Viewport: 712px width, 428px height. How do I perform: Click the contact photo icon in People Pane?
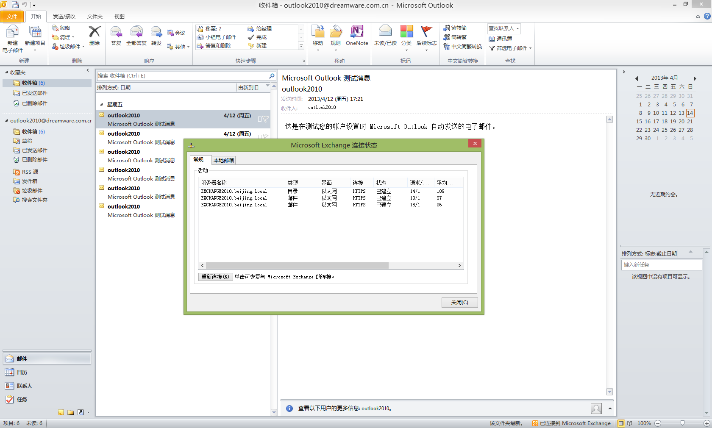tap(596, 409)
